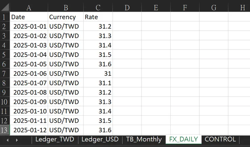Click rate 31.6 in row 13
Image resolution: width=250 pixels, height=147 pixels.
(x=98, y=130)
